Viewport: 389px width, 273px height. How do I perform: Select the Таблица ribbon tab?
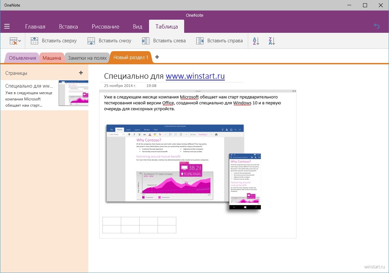pos(166,27)
